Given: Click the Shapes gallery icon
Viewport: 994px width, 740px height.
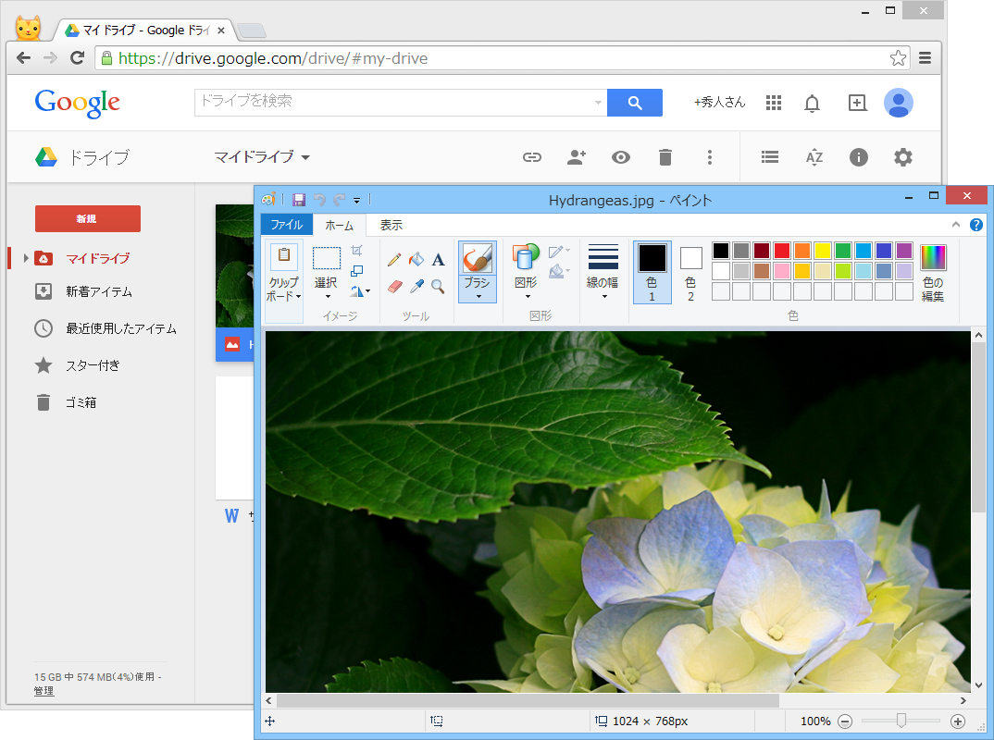Looking at the screenshot, I should (x=526, y=257).
